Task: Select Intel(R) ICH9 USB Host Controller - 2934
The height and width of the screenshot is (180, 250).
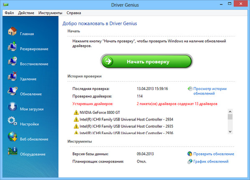Action: coord(126,119)
